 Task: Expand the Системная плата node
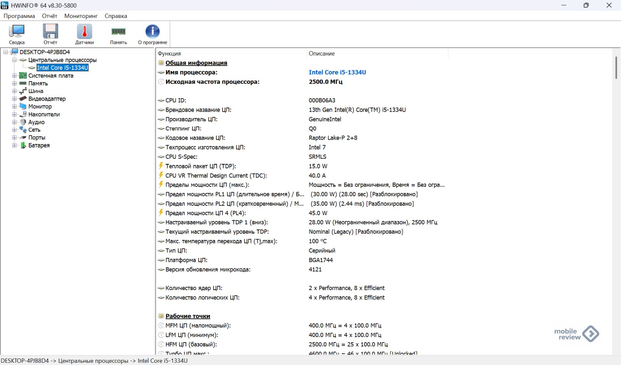14,76
